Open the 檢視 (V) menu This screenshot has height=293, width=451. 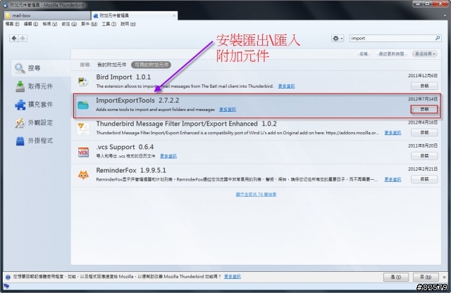(50, 24)
